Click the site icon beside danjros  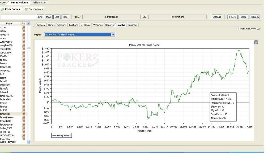point(23,107)
